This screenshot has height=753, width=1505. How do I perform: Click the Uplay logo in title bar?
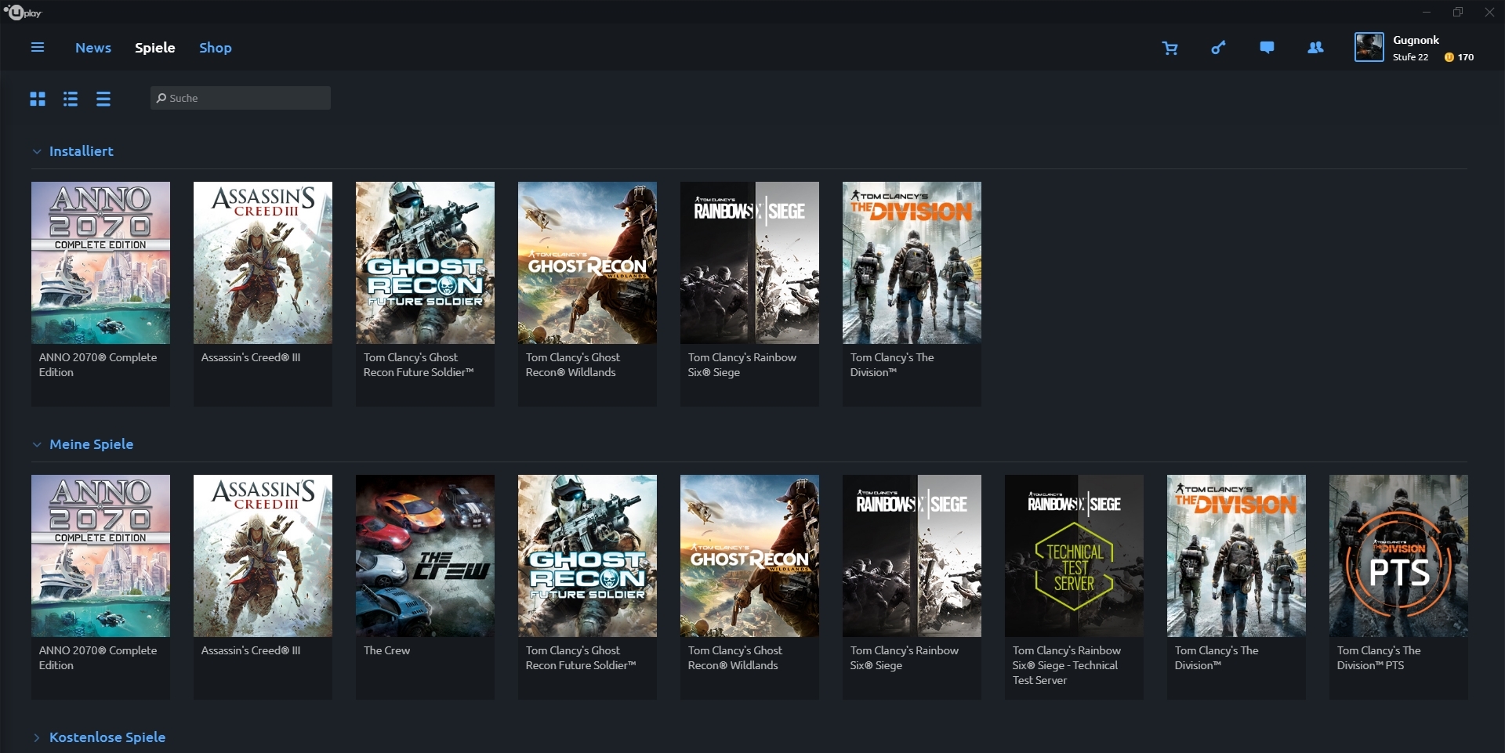23,12
